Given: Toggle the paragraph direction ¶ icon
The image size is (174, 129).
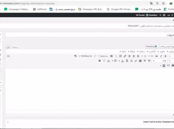Looking at the screenshot, I should [76, 56].
